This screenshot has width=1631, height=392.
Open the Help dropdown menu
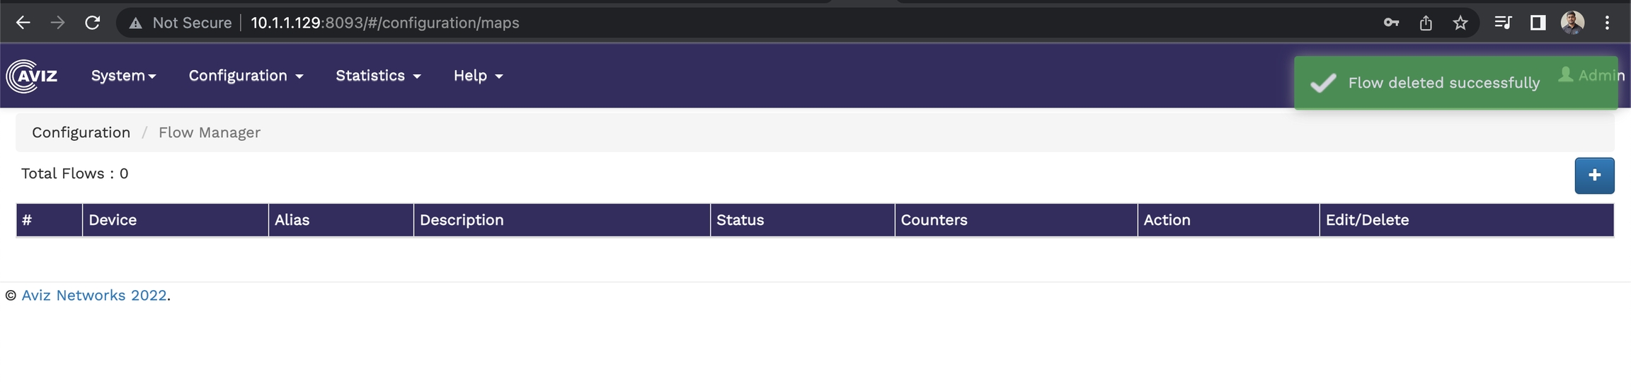point(478,76)
